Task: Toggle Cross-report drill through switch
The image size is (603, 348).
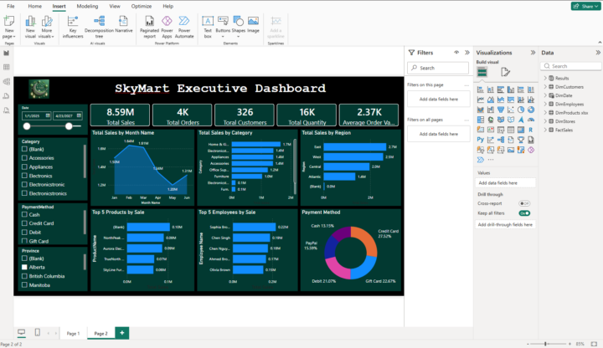Action: tap(524, 203)
